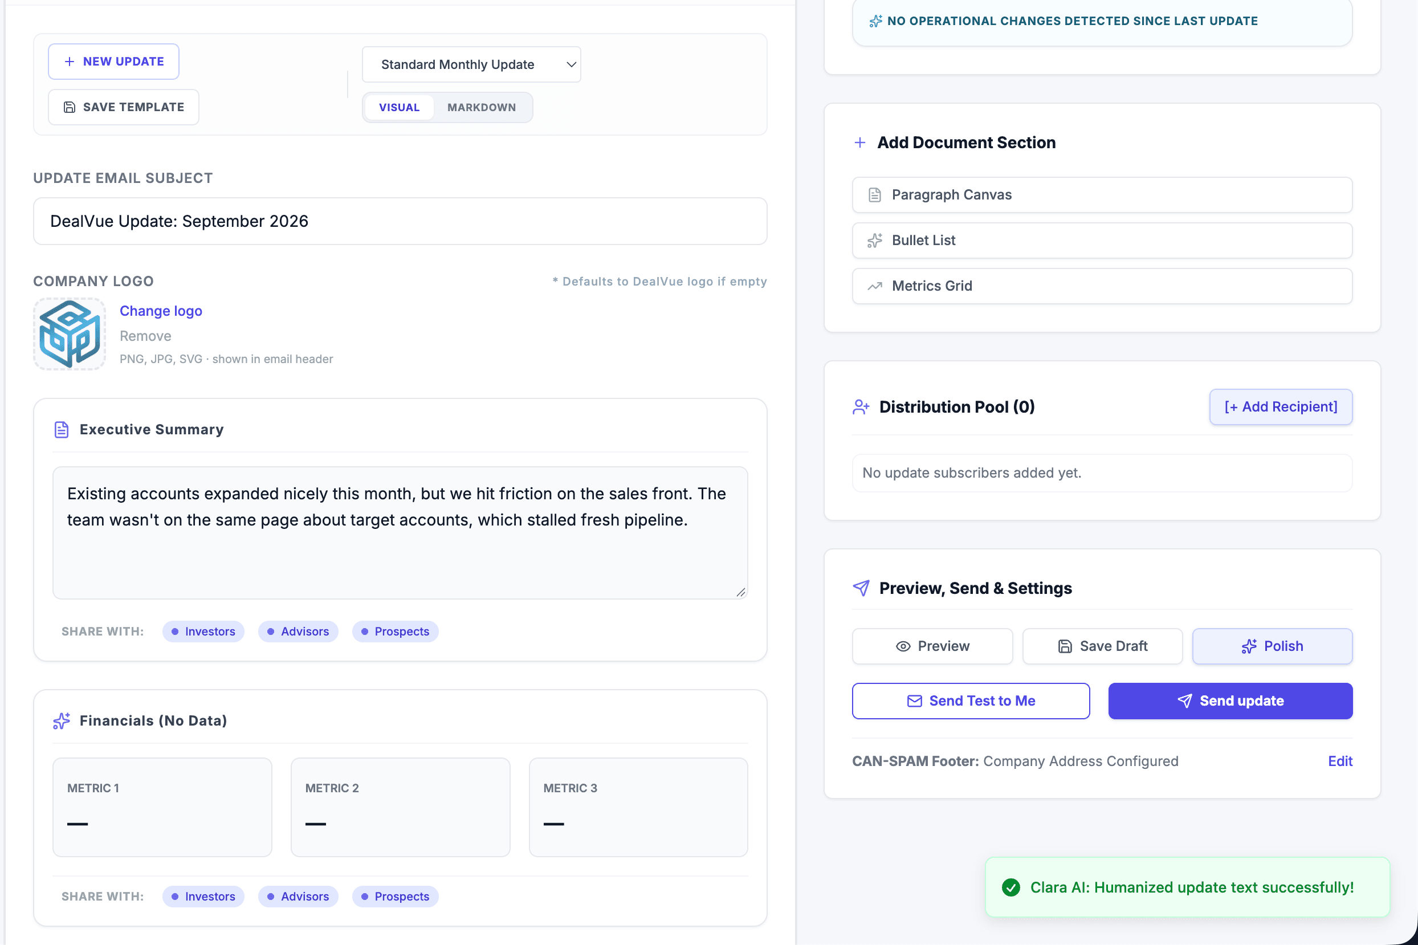
Task: Click the Financials sparkle icon
Action: coord(62,721)
